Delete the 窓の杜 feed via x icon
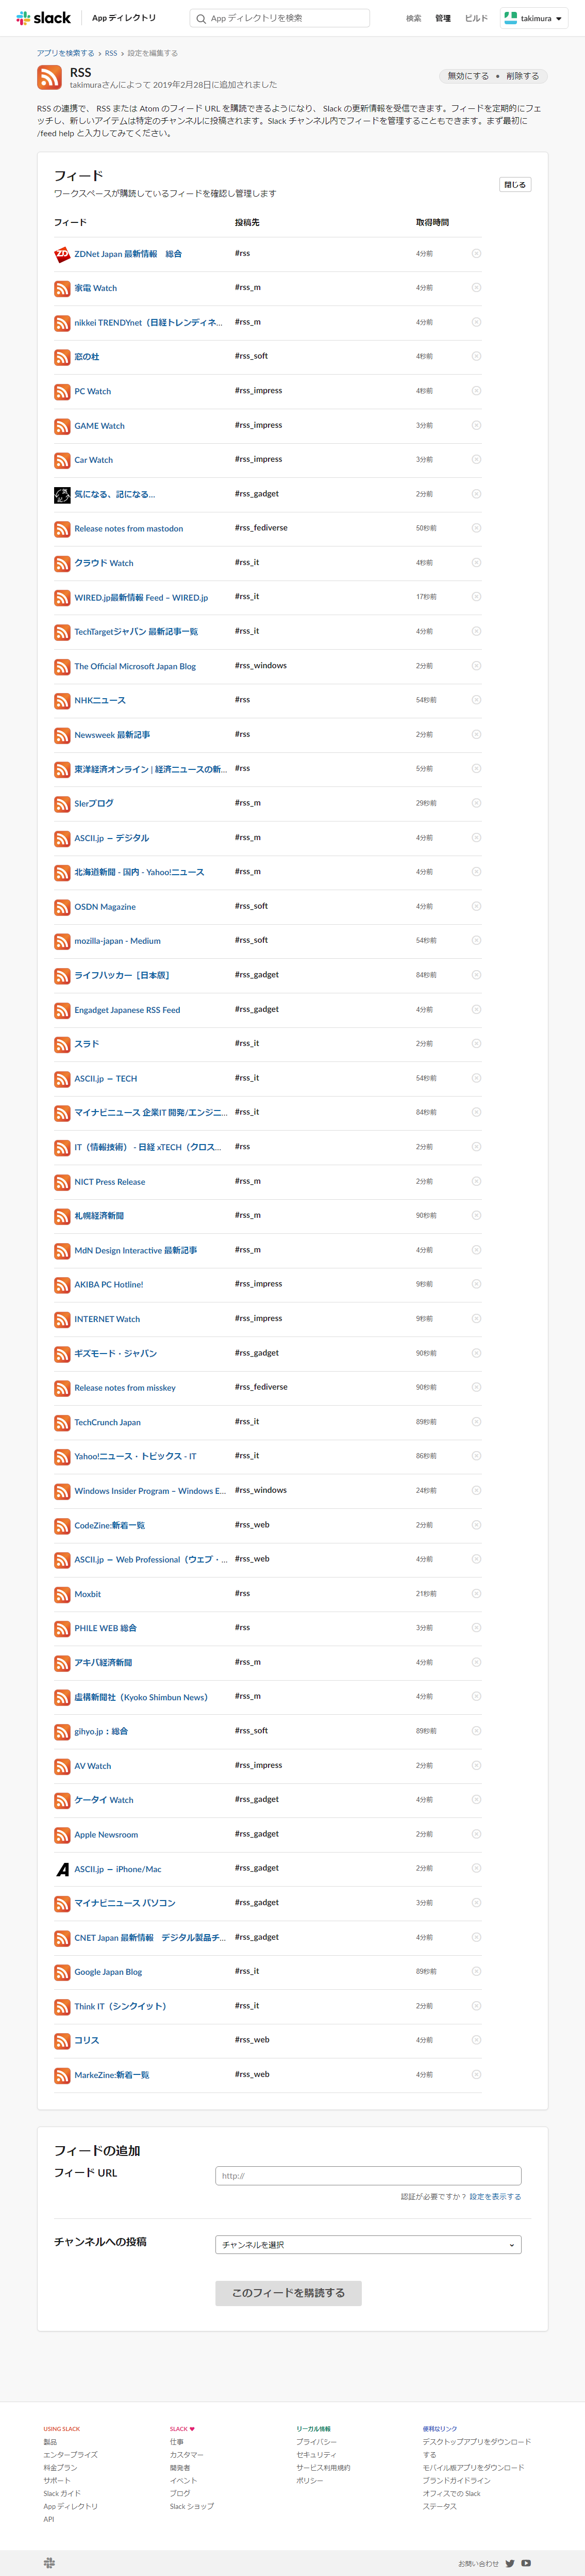This screenshot has height=2576, width=585. 476,356
